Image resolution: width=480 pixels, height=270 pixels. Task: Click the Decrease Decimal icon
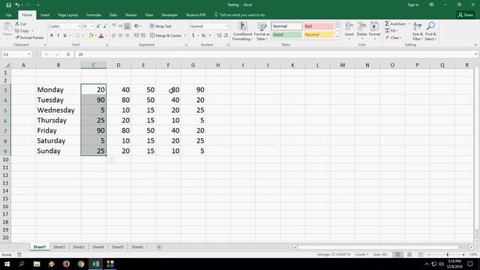(226, 35)
